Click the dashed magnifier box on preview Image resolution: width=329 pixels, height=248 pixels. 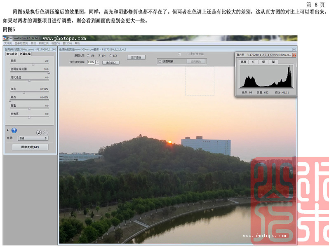click(x=200, y=81)
